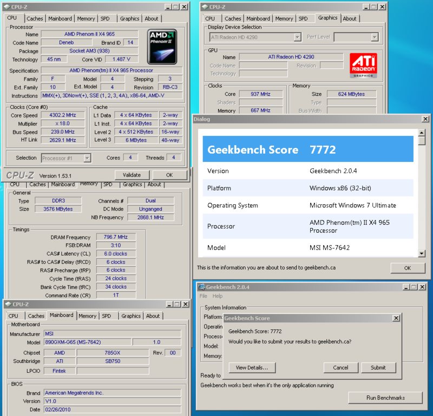Submit the Geekbench score
The width and height of the screenshot is (433, 416).
tap(378, 367)
